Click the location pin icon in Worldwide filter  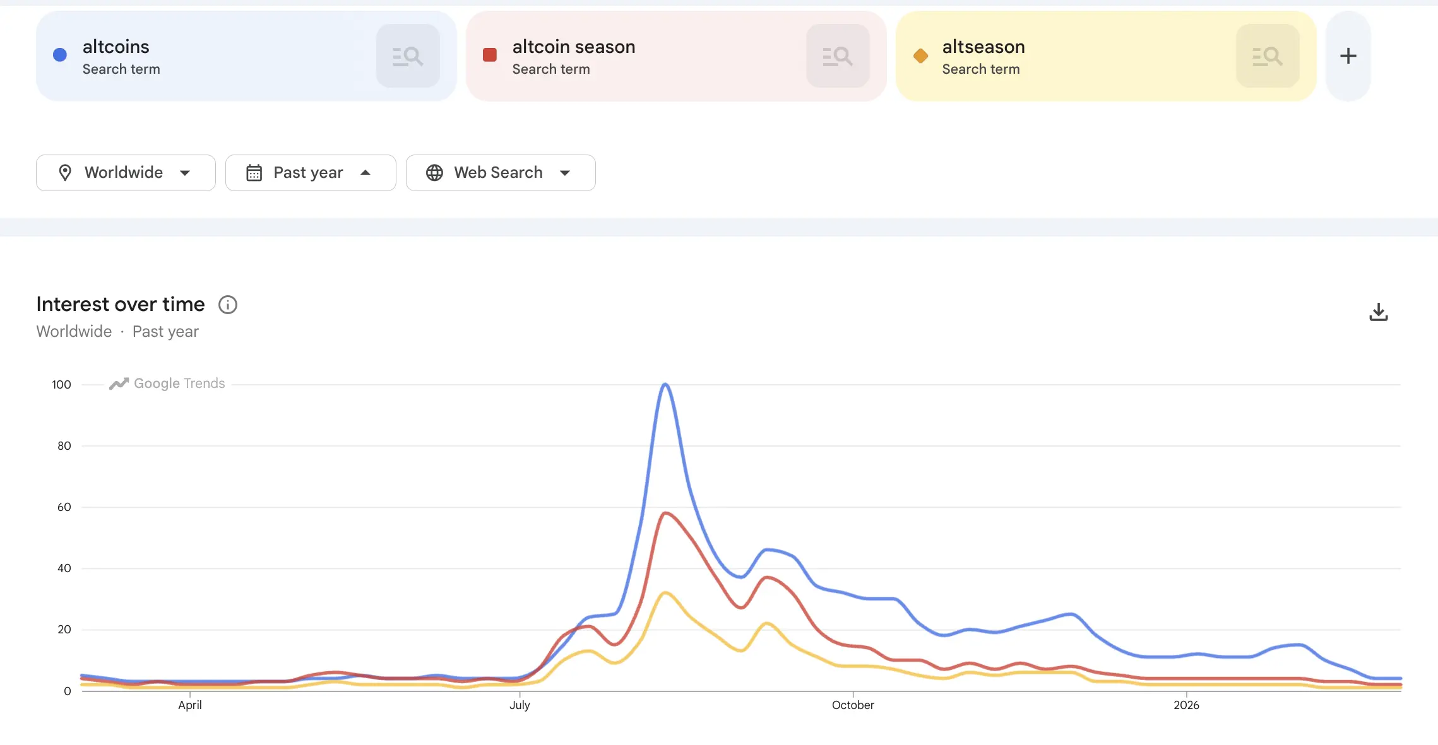click(x=66, y=172)
